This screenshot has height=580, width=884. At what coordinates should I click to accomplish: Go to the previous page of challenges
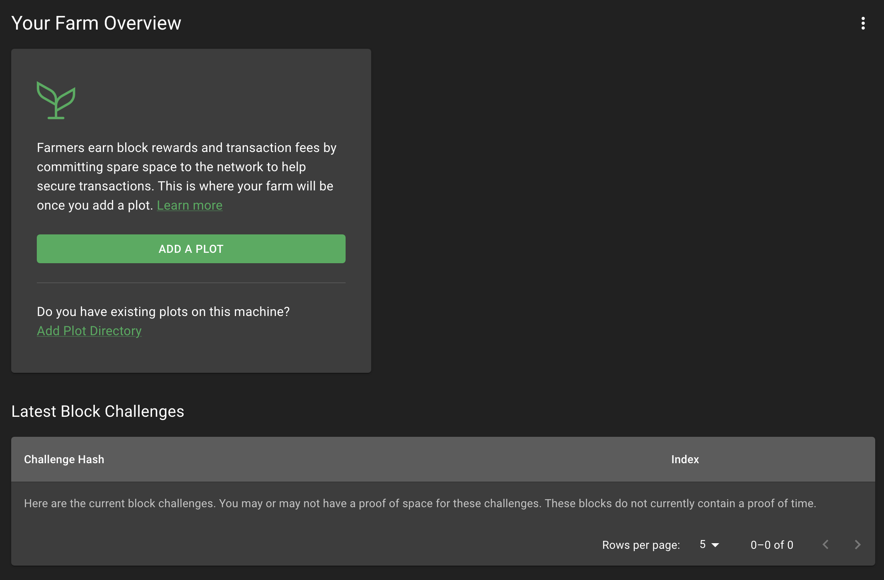pos(826,544)
